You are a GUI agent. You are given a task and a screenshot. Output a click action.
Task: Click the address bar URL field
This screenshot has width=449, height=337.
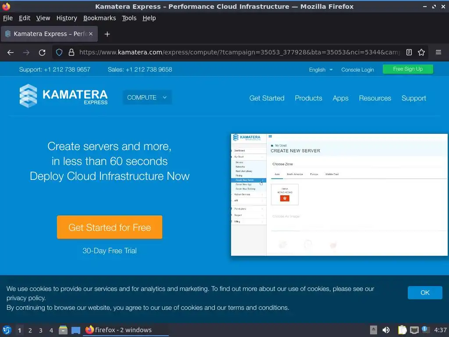(x=239, y=53)
